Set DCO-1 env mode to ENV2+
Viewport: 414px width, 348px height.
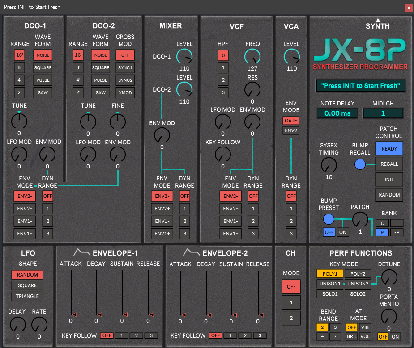coord(25,209)
